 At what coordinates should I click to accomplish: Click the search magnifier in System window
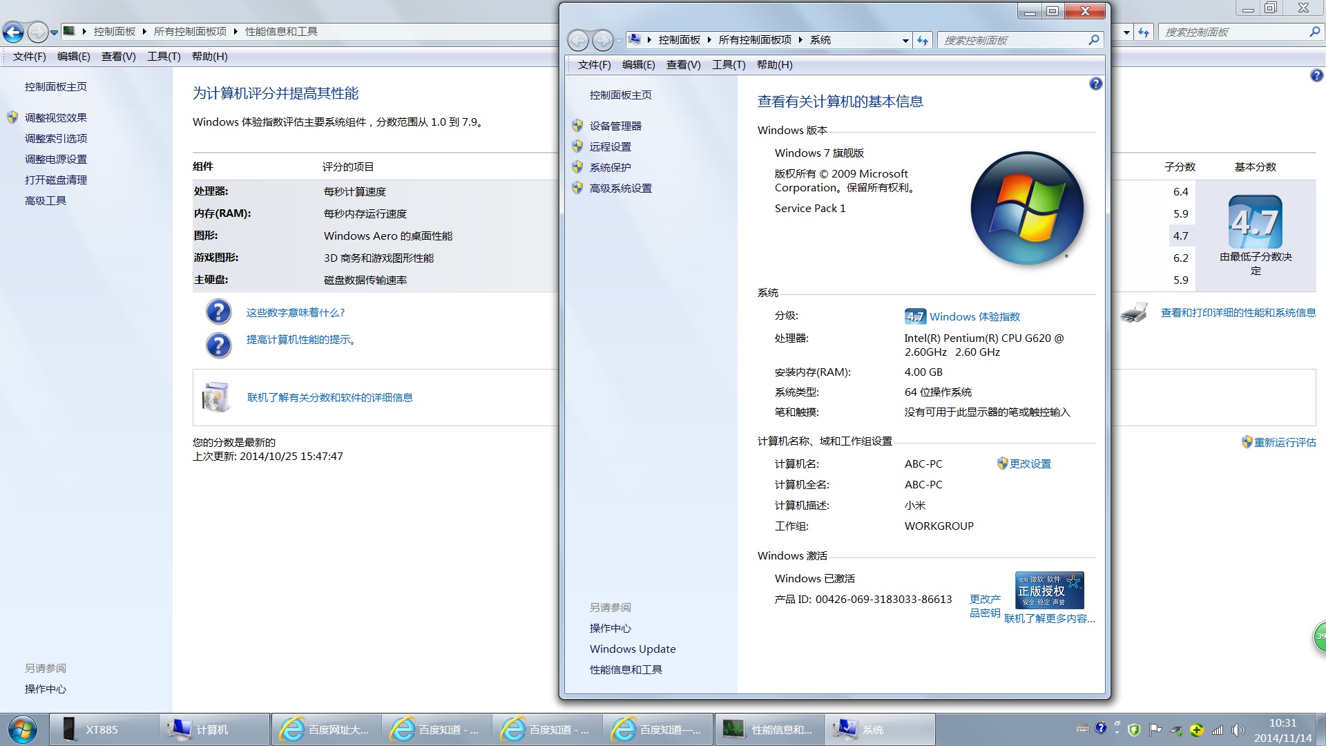coord(1093,40)
